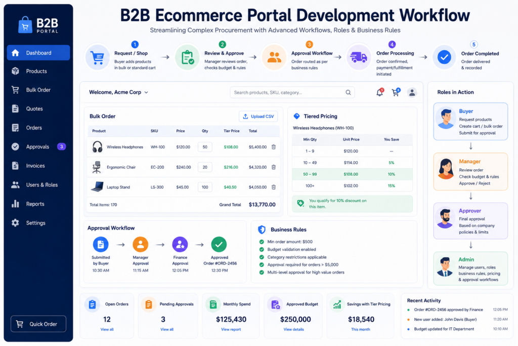Viewport: 518px width, 346px height.
Task: Select the Admin role card
Action: 470,268
